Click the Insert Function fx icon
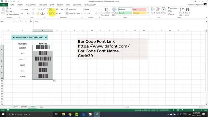The width and height of the screenshot is (208, 117). coord(31,21)
